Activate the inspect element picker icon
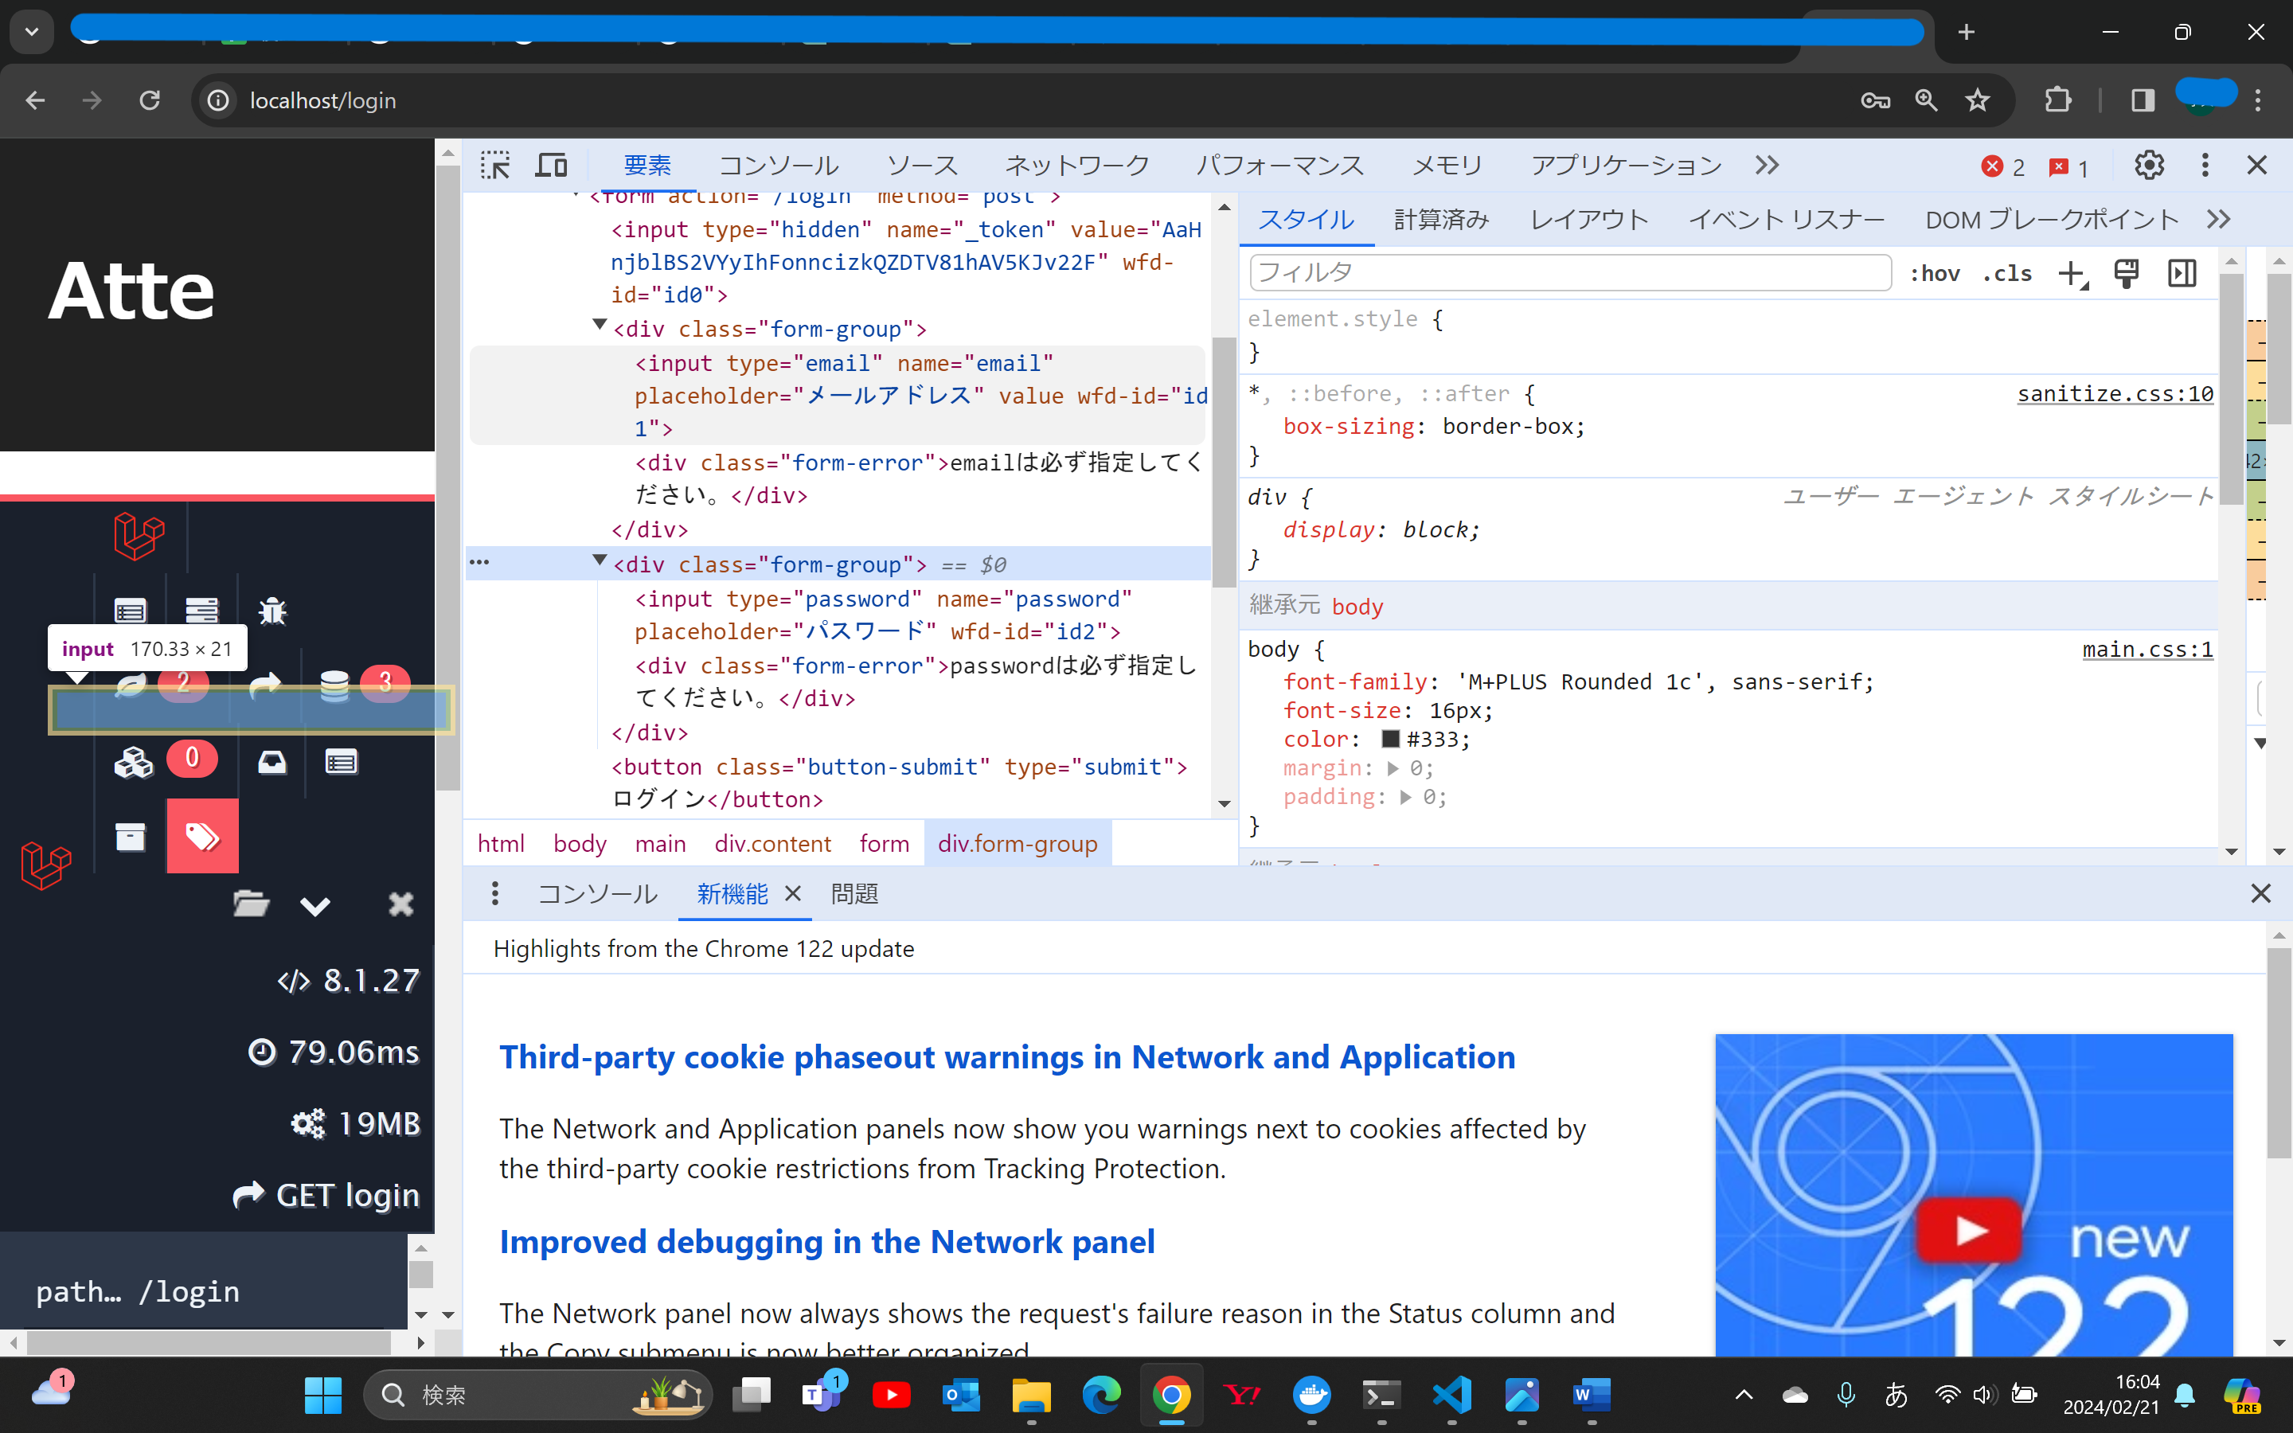The width and height of the screenshot is (2293, 1433). pos(494,165)
